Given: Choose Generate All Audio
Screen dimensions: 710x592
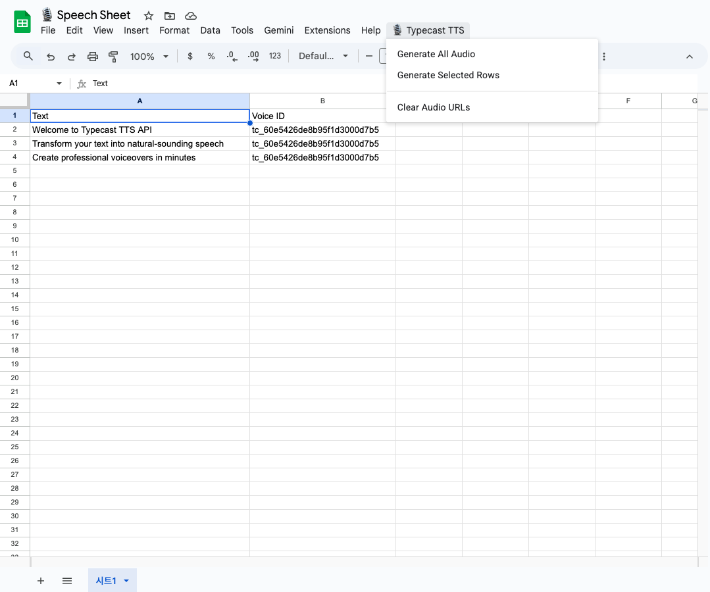Looking at the screenshot, I should [x=492, y=54].
